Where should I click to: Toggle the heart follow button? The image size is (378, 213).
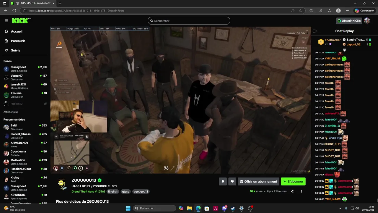232,182
